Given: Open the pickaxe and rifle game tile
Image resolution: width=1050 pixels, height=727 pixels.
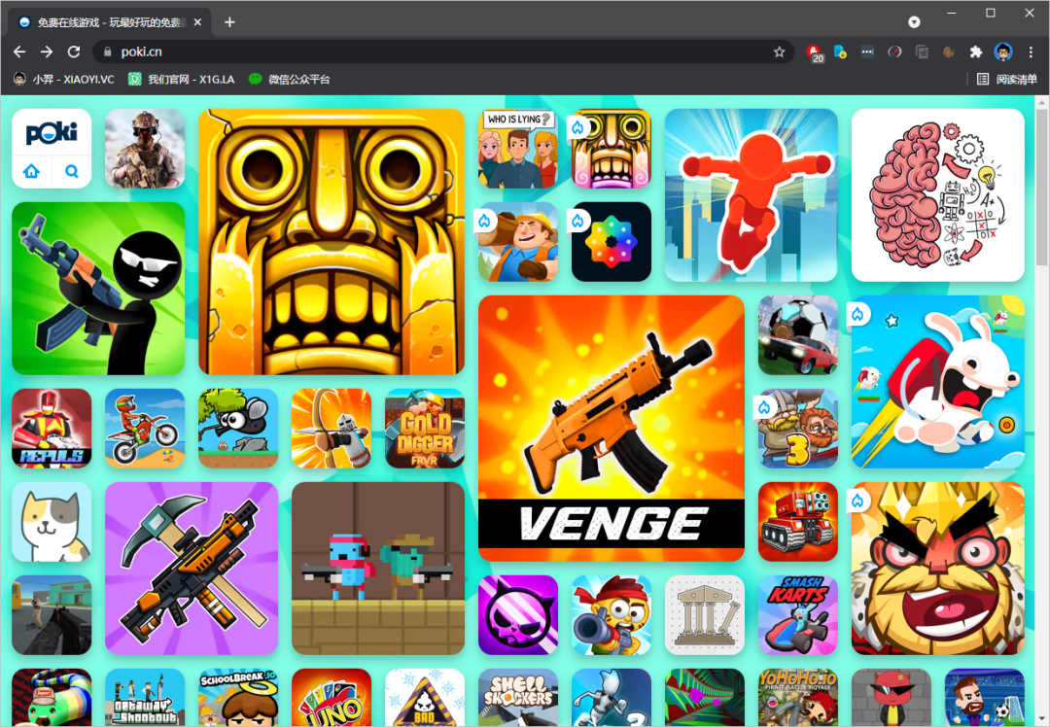Looking at the screenshot, I should (192, 569).
